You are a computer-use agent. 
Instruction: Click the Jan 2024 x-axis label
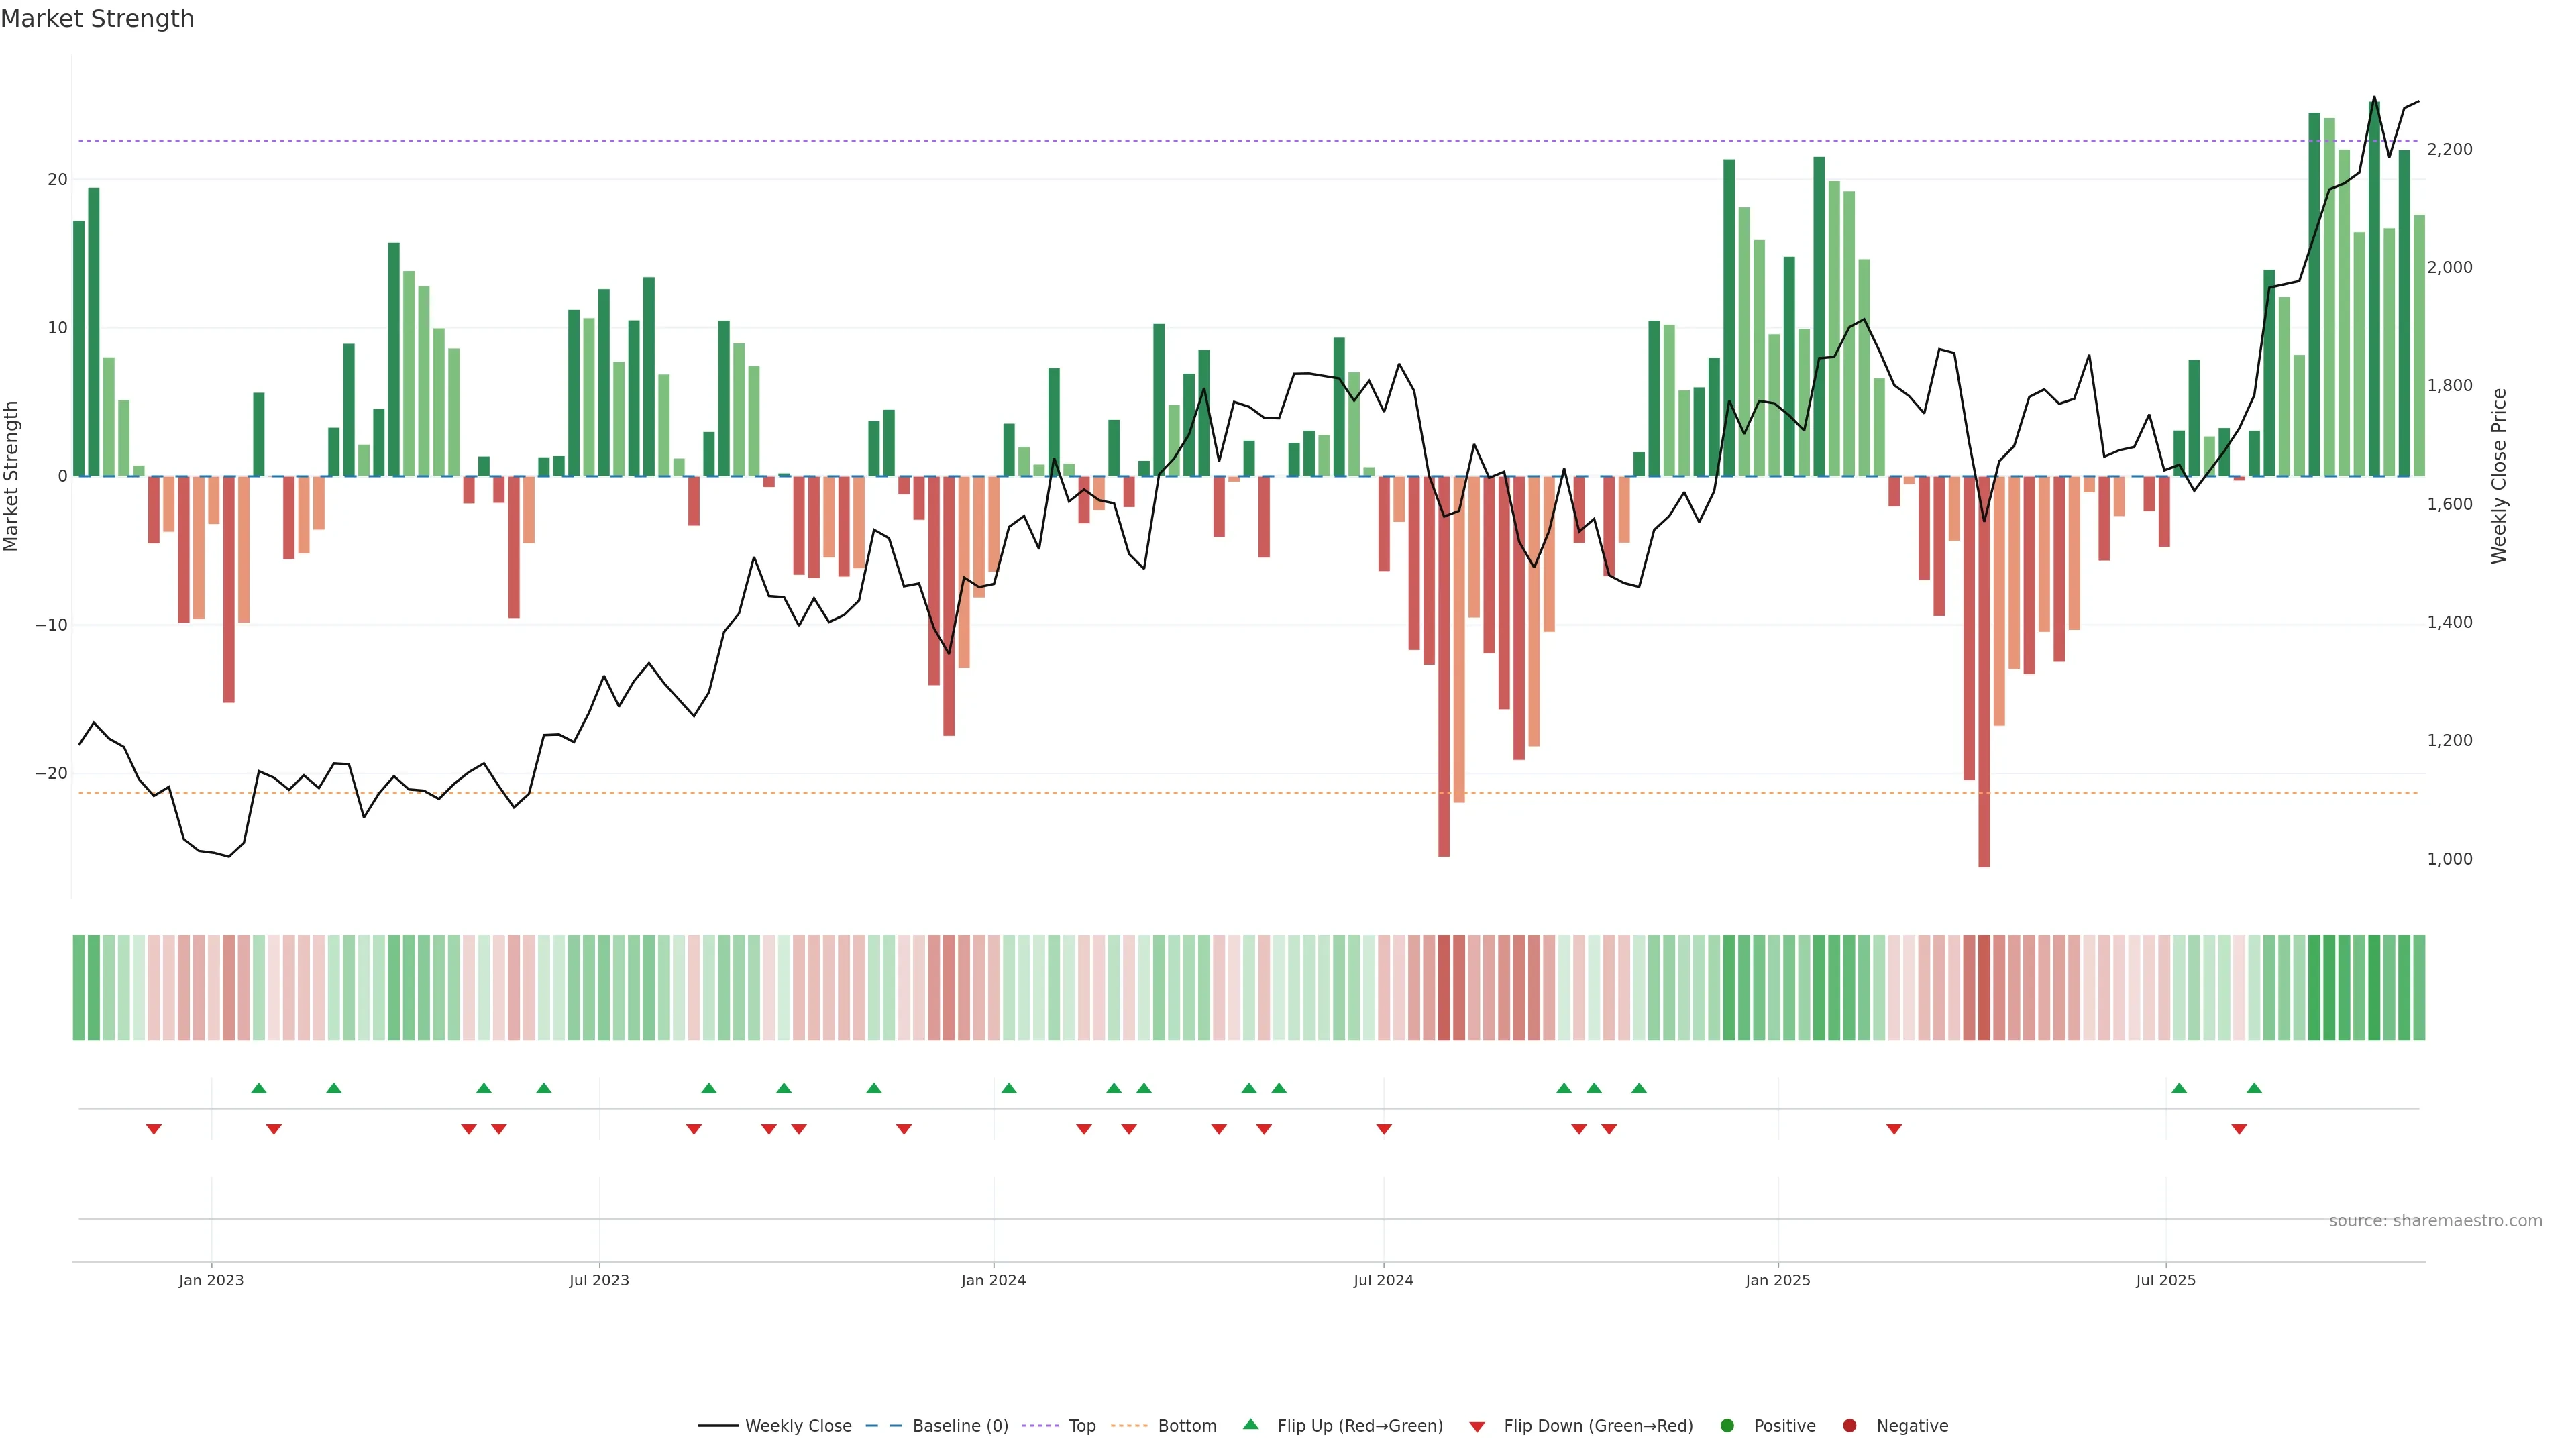(x=993, y=1280)
